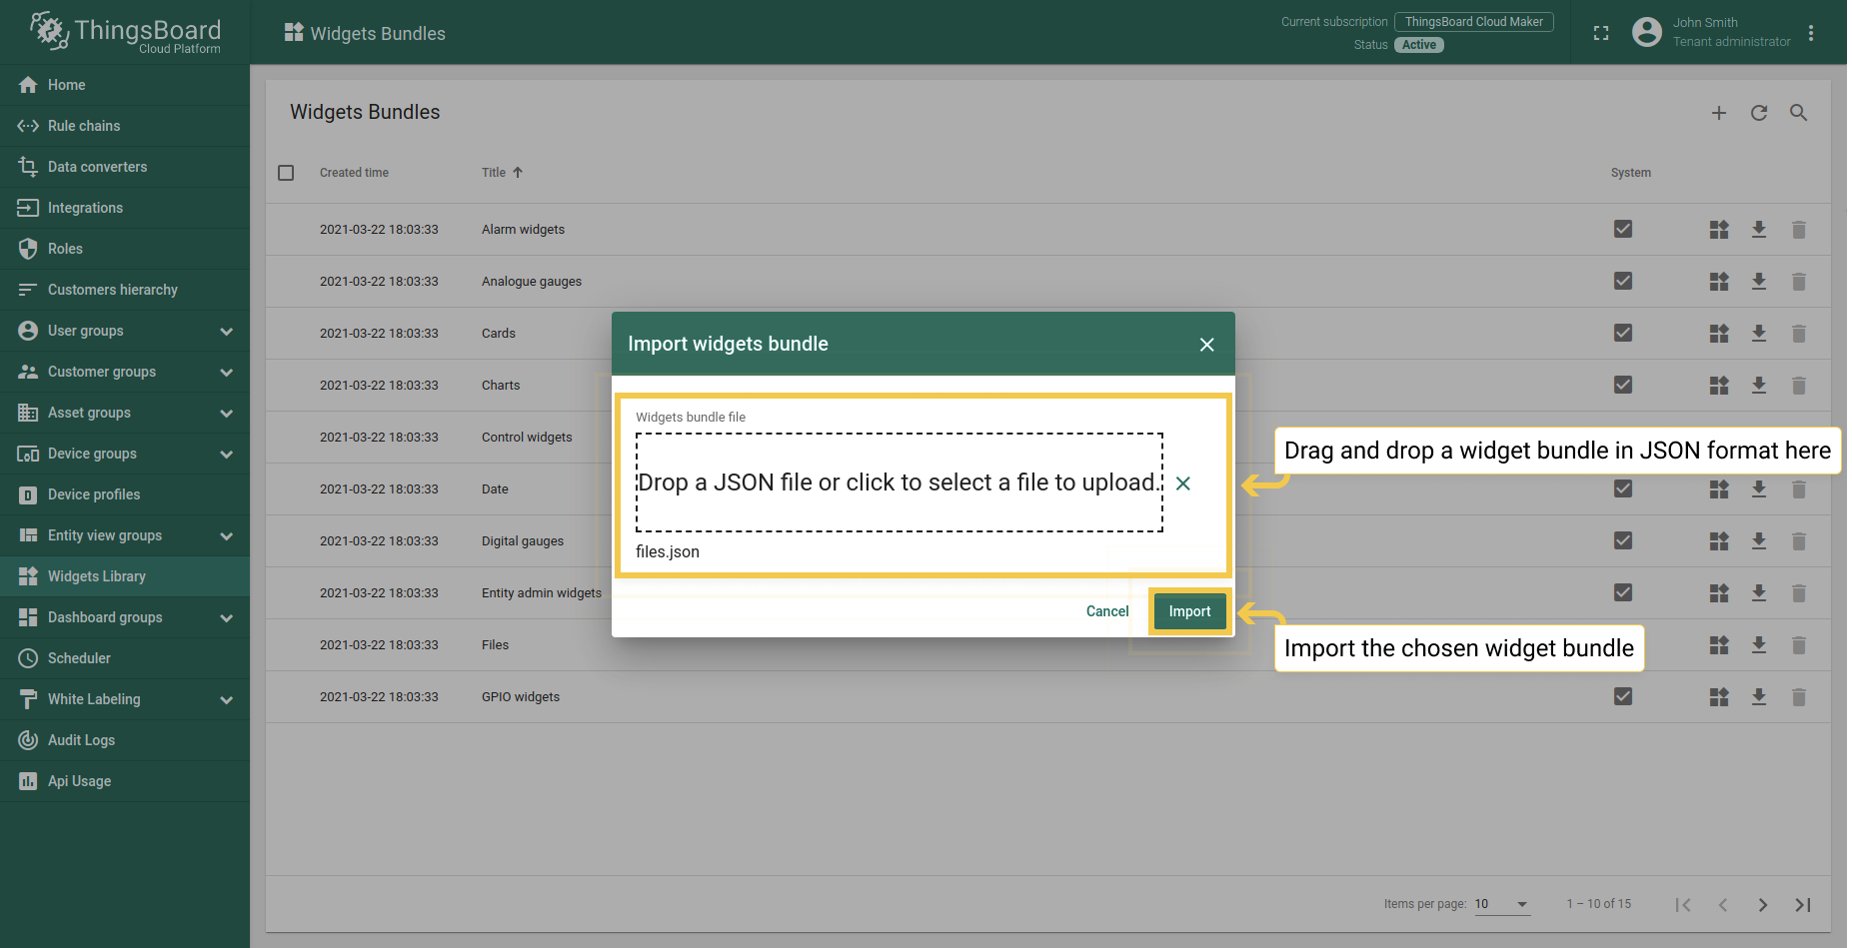1852x948 pixels.
Task: Click the ThingsBoard logo
Action: pos(125,32)
